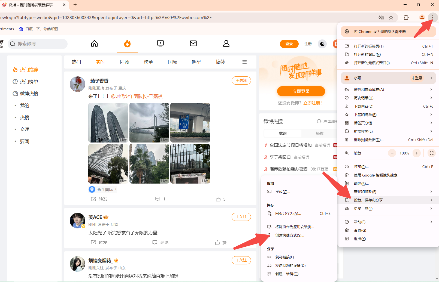Select the 热搜 tab in hot search panel
The width and height of the screenshot is (439, 282).
coord(319,133)
